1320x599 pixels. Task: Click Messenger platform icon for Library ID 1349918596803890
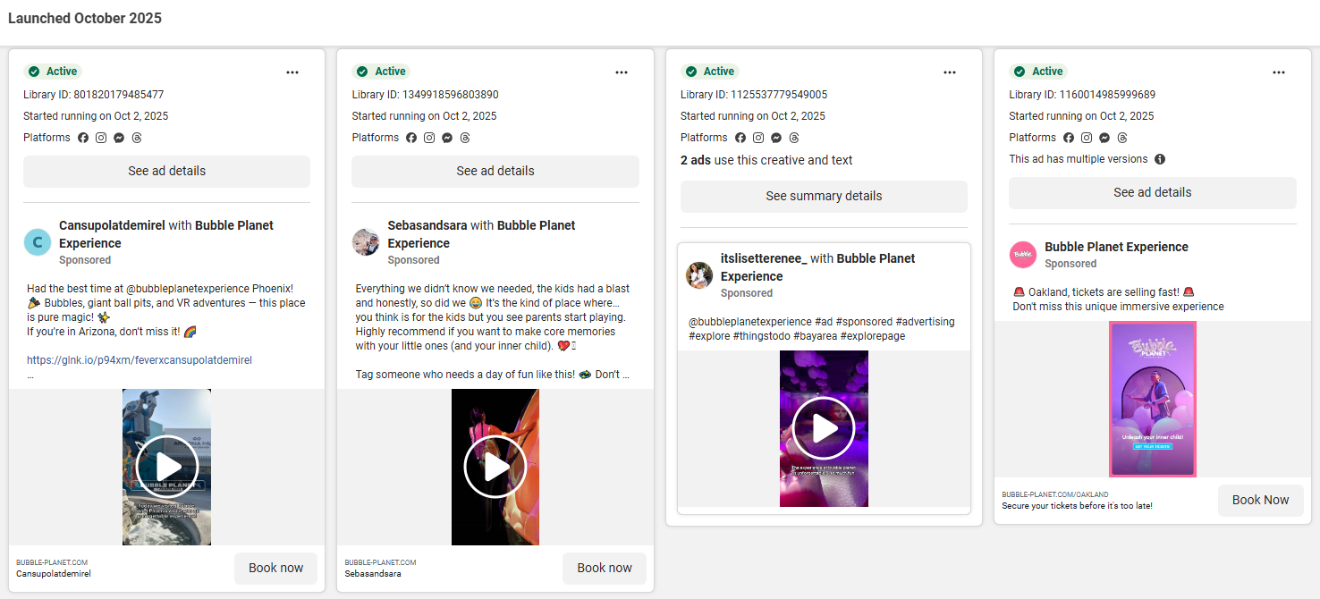click(447, 138)
